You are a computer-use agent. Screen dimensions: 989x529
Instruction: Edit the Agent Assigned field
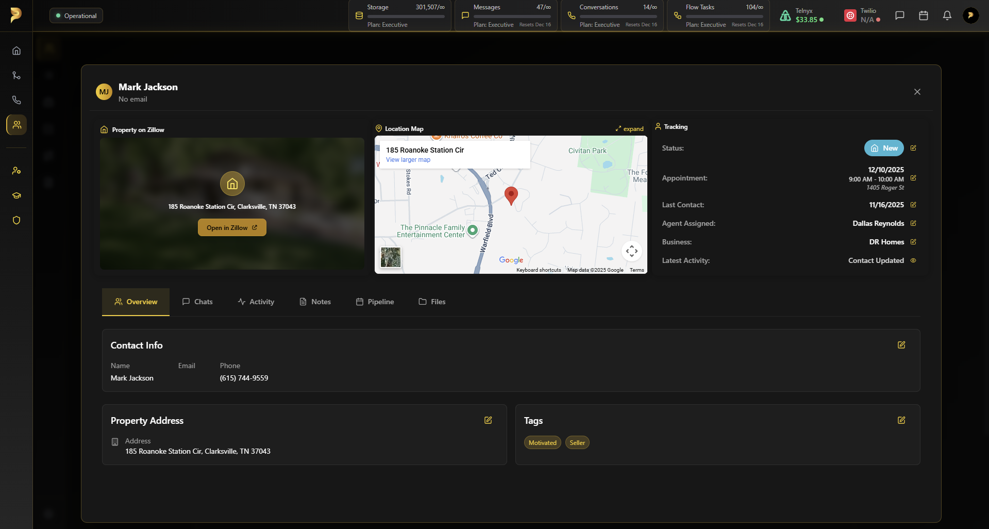tap(913, 223)
